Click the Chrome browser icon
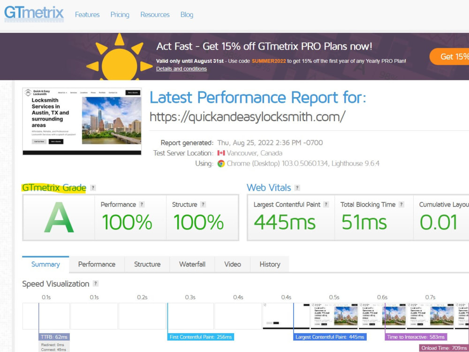The width and height of the screenshot is (469, 352). [x=221, y=163]
